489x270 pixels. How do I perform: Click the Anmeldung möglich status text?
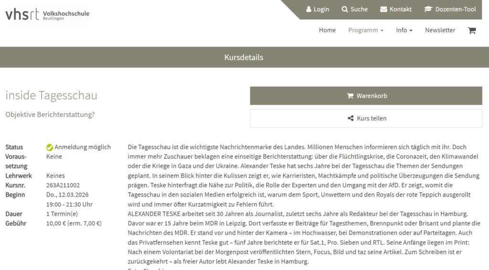point(82,147)
